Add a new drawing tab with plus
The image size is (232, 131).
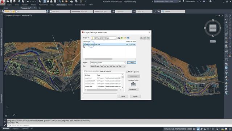(40, 8)
